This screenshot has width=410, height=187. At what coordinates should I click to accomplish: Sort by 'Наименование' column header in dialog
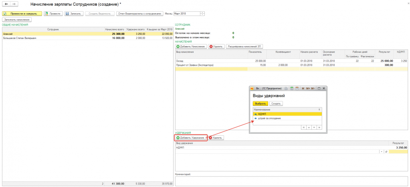(287, 110)
